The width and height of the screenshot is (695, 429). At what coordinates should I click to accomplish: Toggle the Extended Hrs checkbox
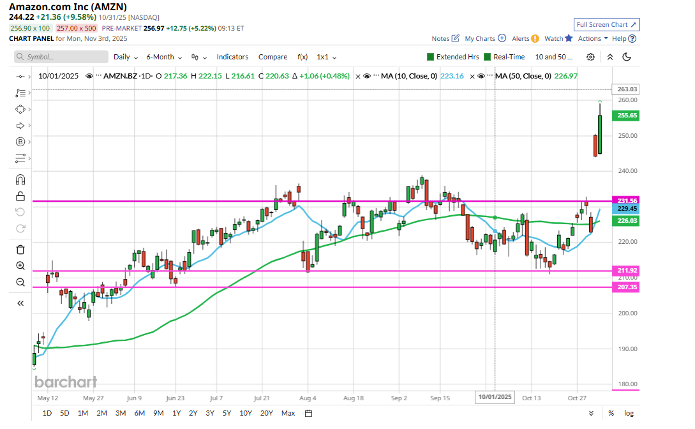click(430, 57)
